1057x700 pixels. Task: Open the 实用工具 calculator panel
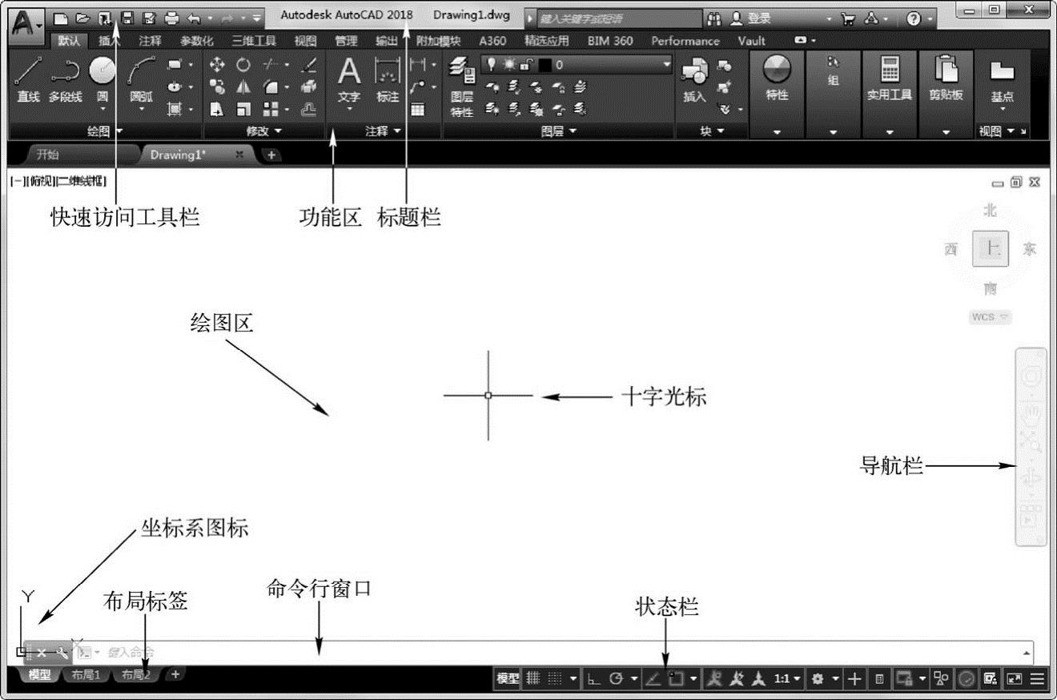coord(889,80)
